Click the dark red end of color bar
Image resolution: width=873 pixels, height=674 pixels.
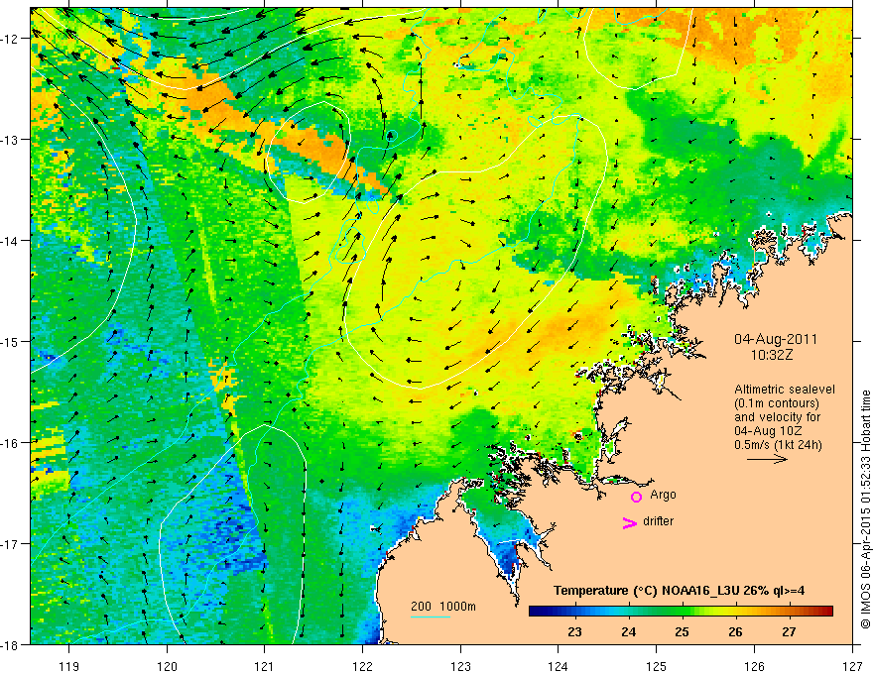(x=827, y=612)
